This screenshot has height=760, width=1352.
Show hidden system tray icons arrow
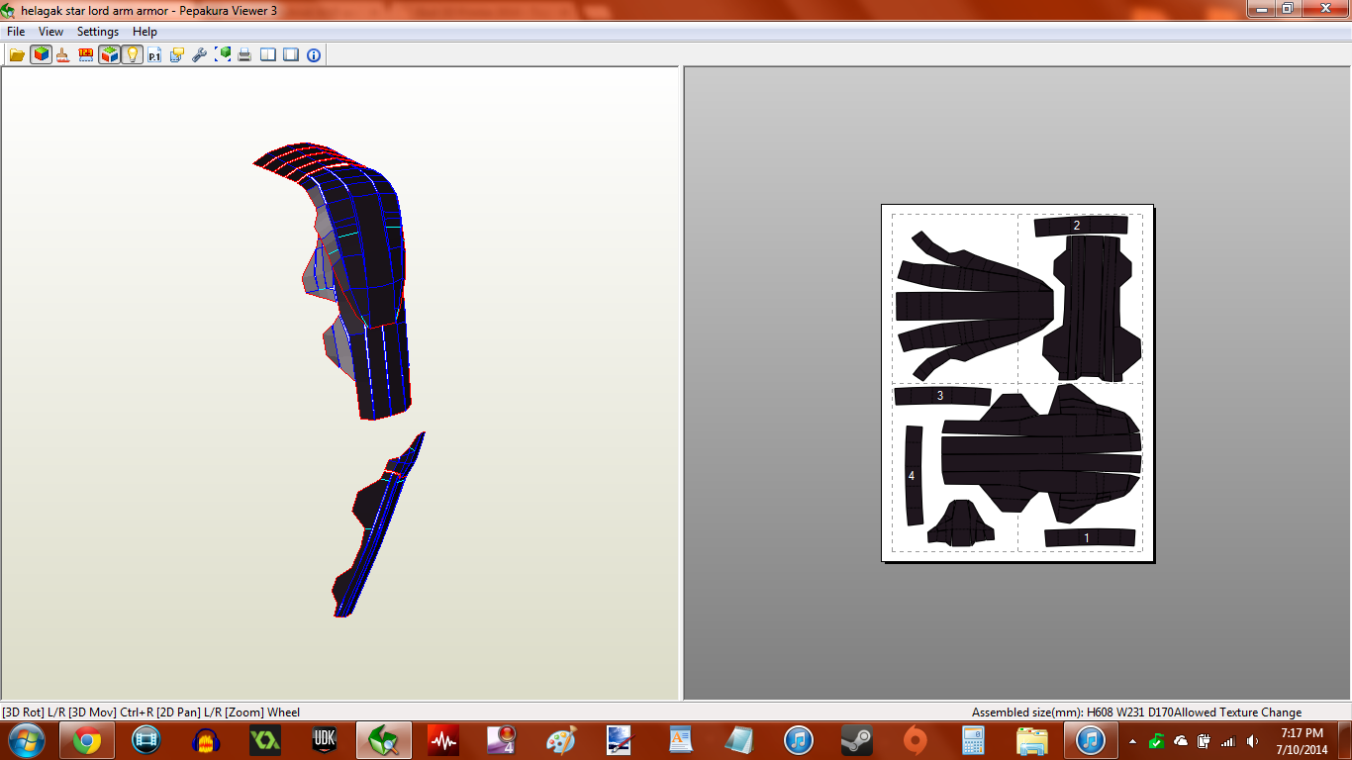pos(1133,741)
